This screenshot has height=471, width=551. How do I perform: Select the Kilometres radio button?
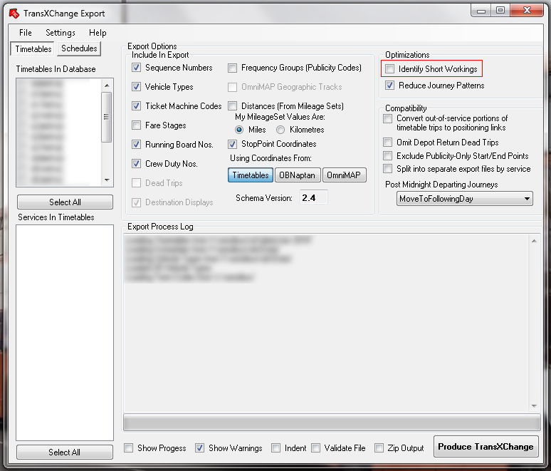(x=280, y=130)
